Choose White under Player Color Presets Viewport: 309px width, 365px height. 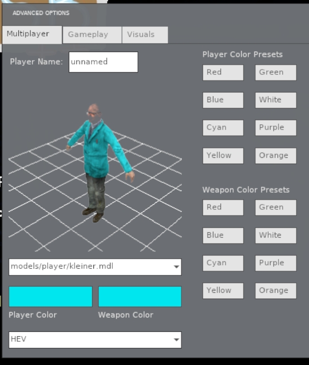[275, 100]
